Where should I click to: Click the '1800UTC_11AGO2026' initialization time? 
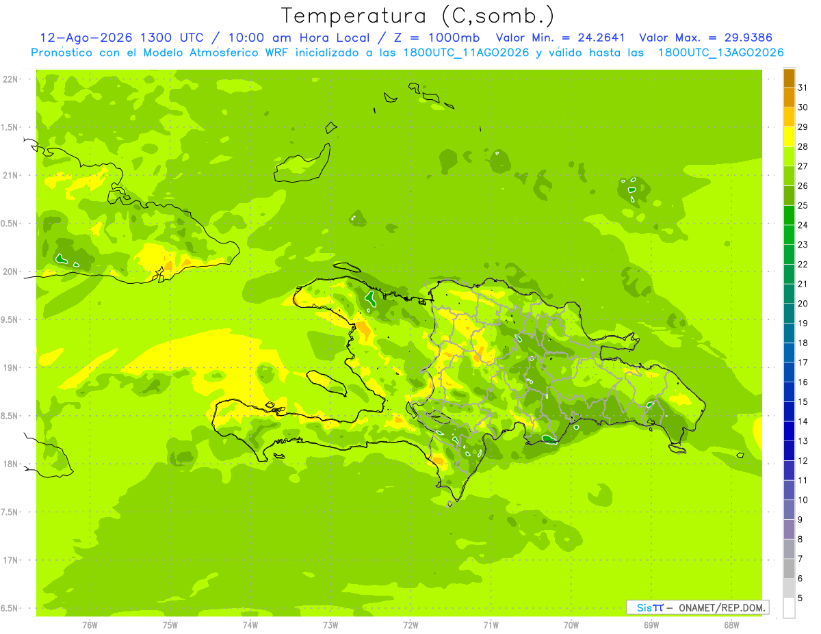coord(466,53)
